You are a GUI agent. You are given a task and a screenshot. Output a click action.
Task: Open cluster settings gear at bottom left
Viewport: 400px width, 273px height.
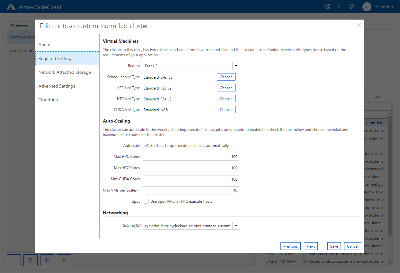(64, 260)
